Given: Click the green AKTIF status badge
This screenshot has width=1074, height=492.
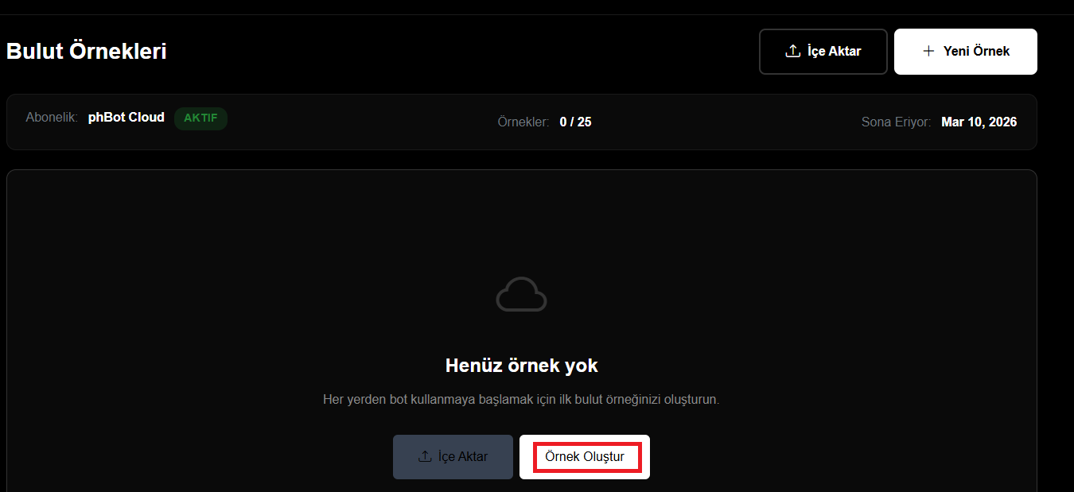Looking at the screenshot, I should coord(200,118).
